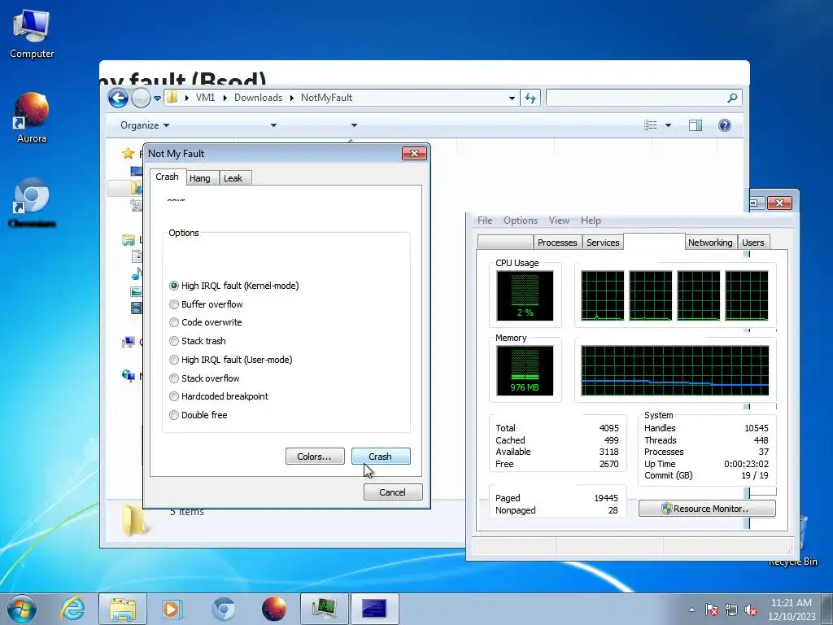Toggle the Explorer preview pane icon
The image size is (833, 625).
pos(696,125)
